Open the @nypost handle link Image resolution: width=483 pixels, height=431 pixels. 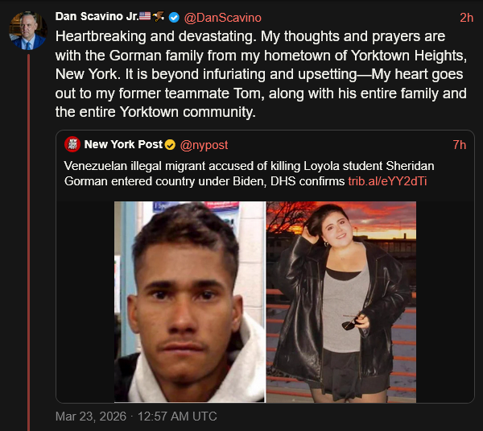(204, 145)
